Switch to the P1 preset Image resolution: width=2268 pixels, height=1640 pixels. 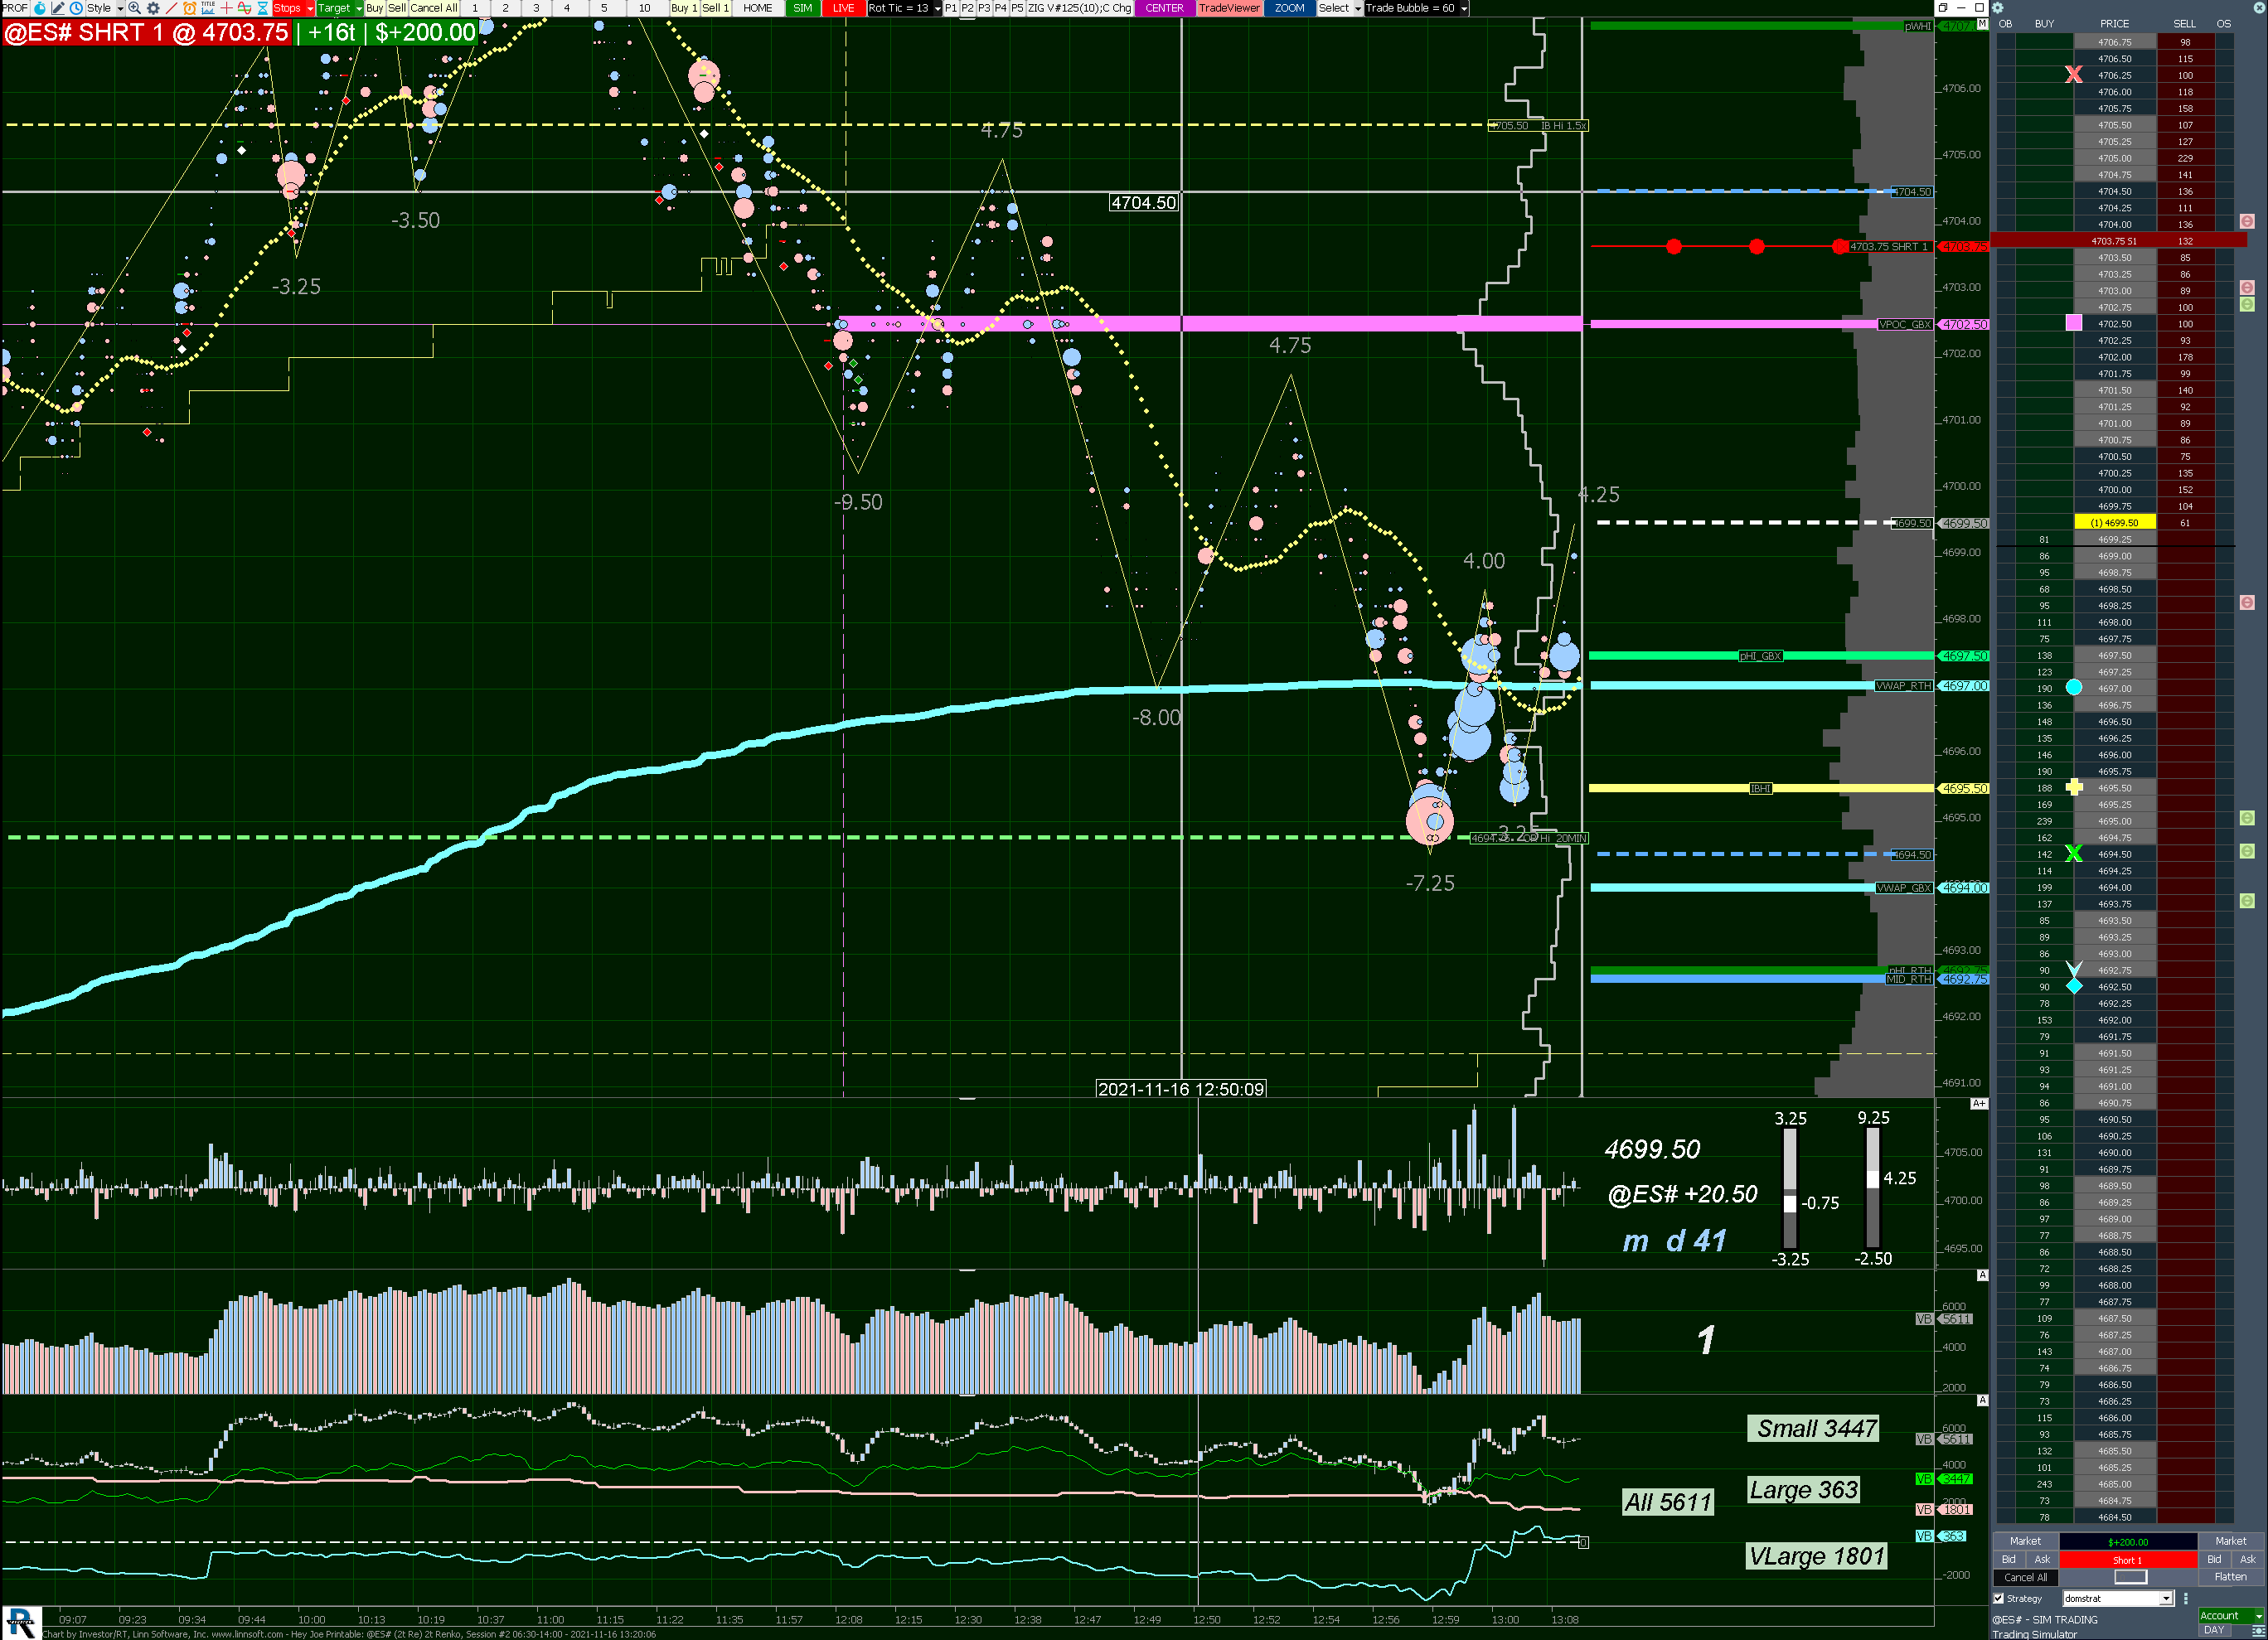[950, 8]
